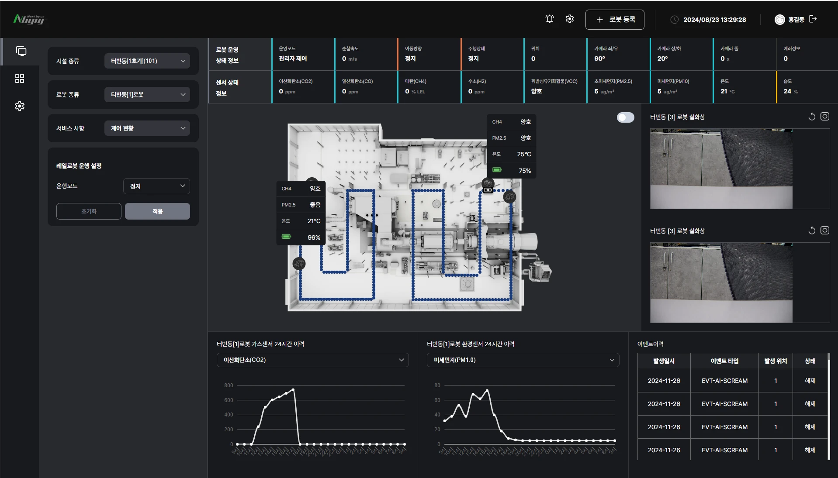Screen dimensions: 838x478
Task: Click the 초기화 reset button
Action: click(x=89, y=211)
